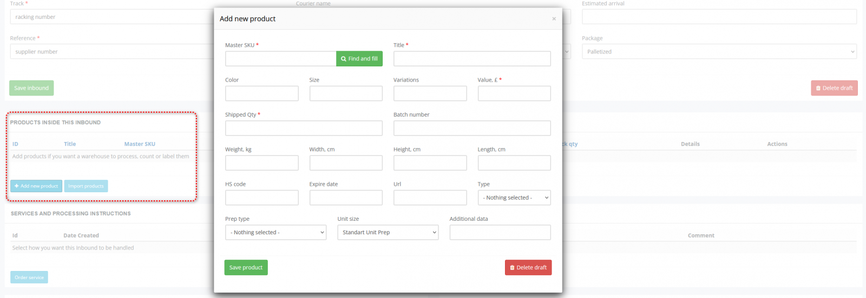Click the HS code input

point(261,198)
